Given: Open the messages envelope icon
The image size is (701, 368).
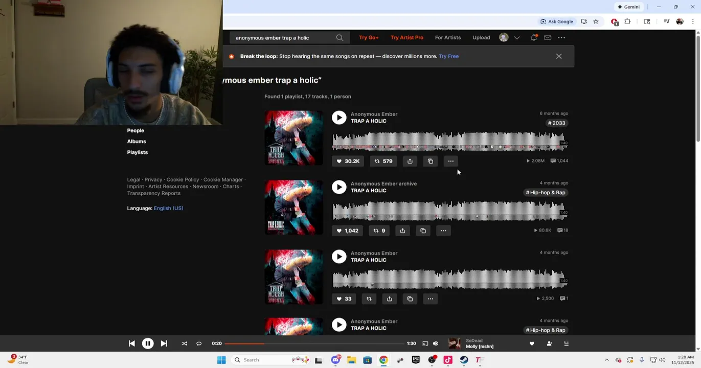Looking at the screenshot, I should point(548,38).
